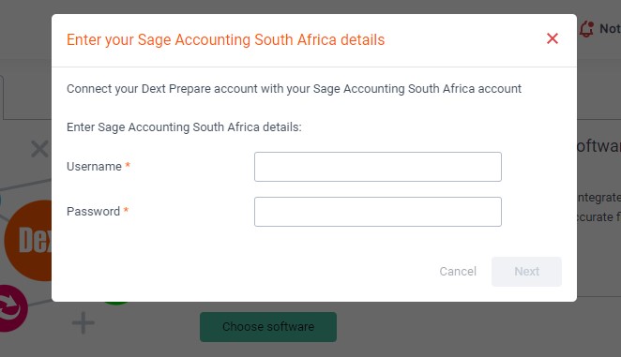Viewport: 621px width, 357px height.
Task: Click the Connect your Dext Prepare account text
Action: (x=294, y=89)
